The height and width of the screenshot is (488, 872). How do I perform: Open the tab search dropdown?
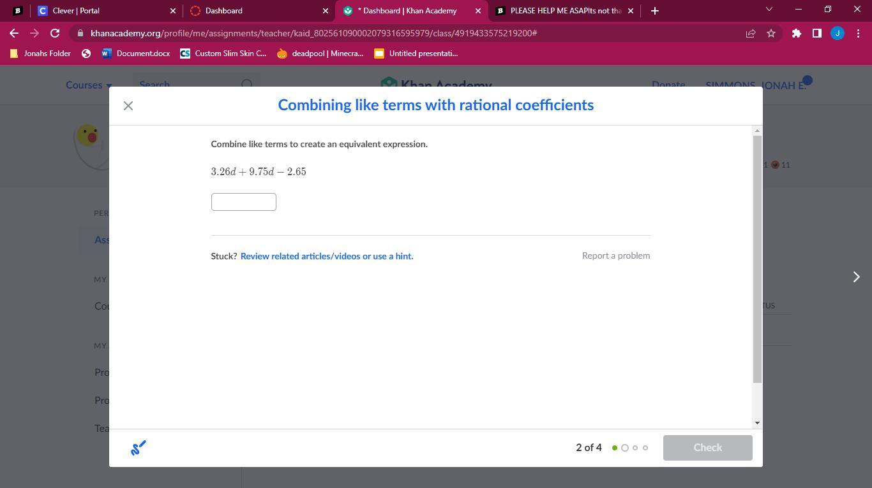point(769,10)
